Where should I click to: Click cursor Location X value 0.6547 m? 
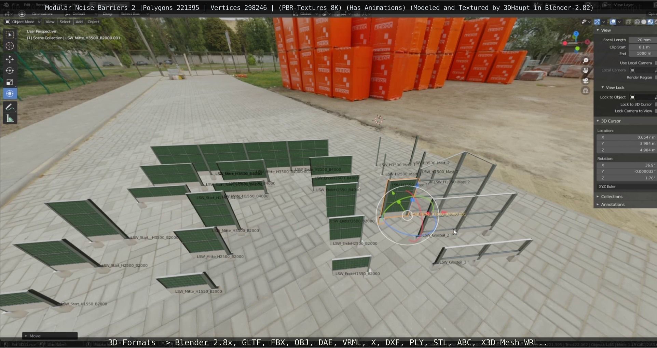click(x=627, y=137)
